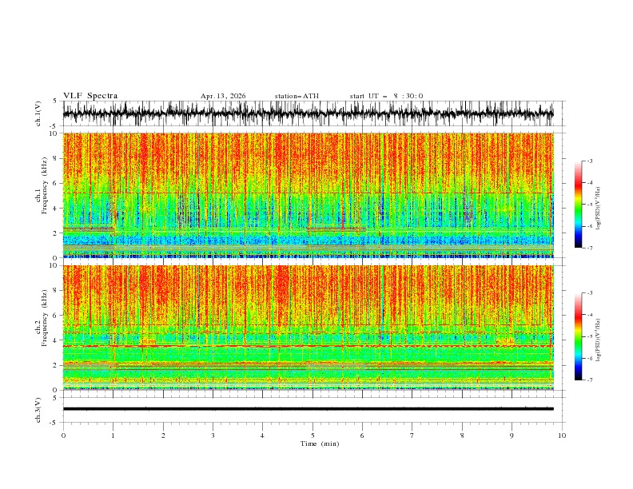Click inside the ch.1 spectrogram panel
Image resolution: width=633 pixels, height=489 pixels.
[308, 195]
